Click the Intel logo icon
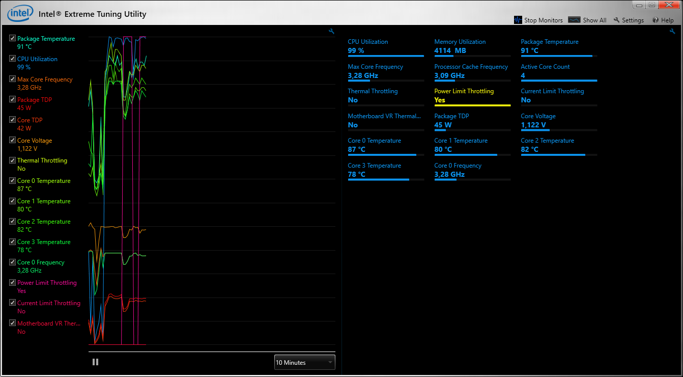The width and height of the screenshot is (683, 377). coord(20,13)
